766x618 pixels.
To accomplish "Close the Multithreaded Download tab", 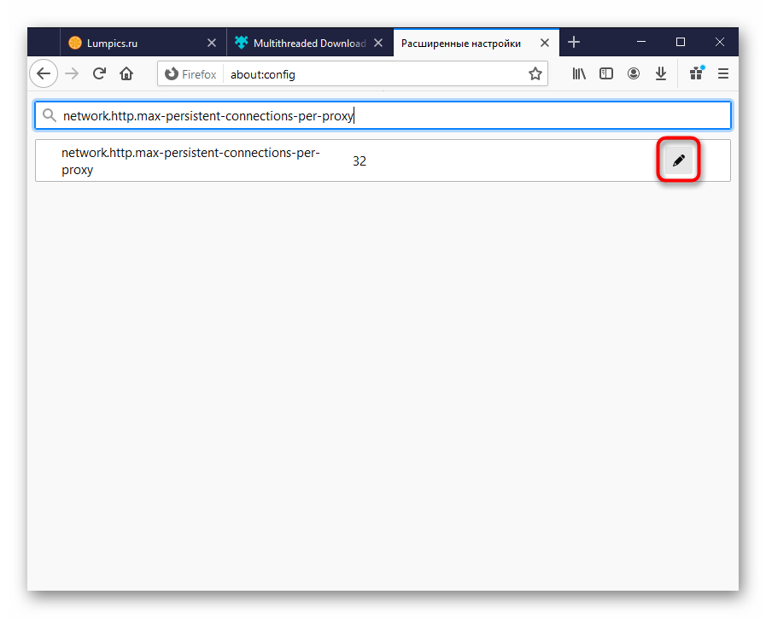I will pyautogui.click(x=378, y=43).
